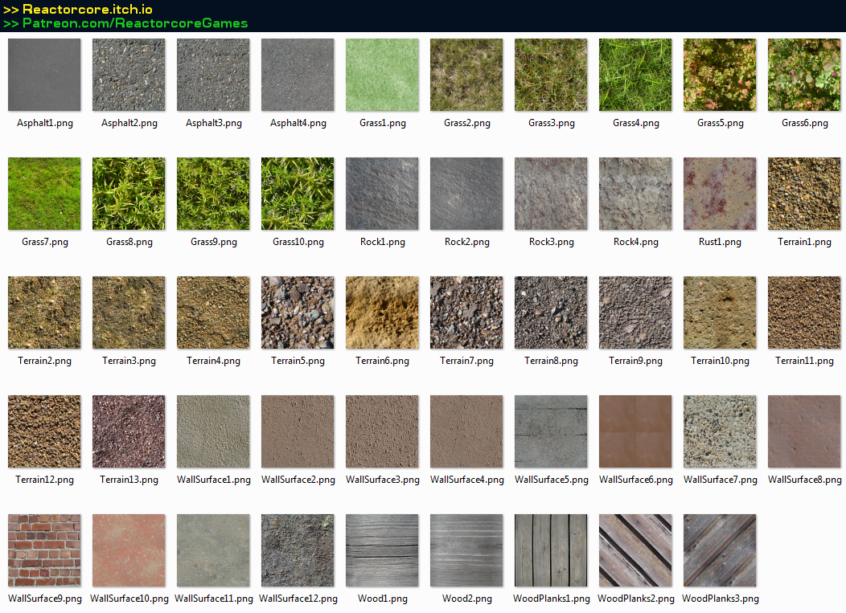
Task: Open the Terrain10.png texture thumbnail
Action: [x=720, y=313]
